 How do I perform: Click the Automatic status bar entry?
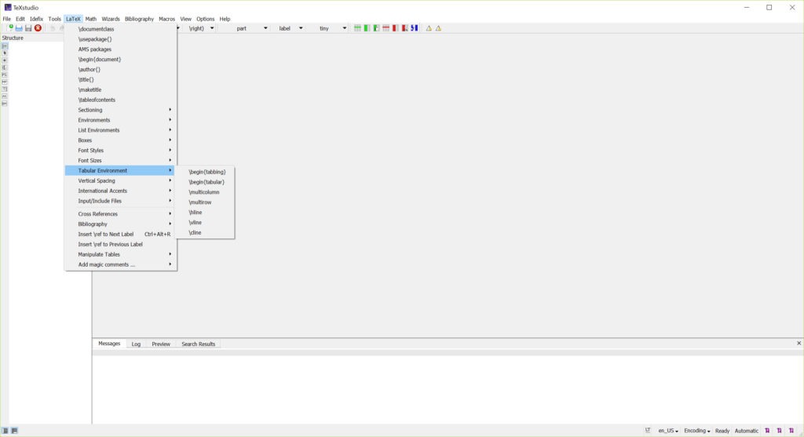746,431
